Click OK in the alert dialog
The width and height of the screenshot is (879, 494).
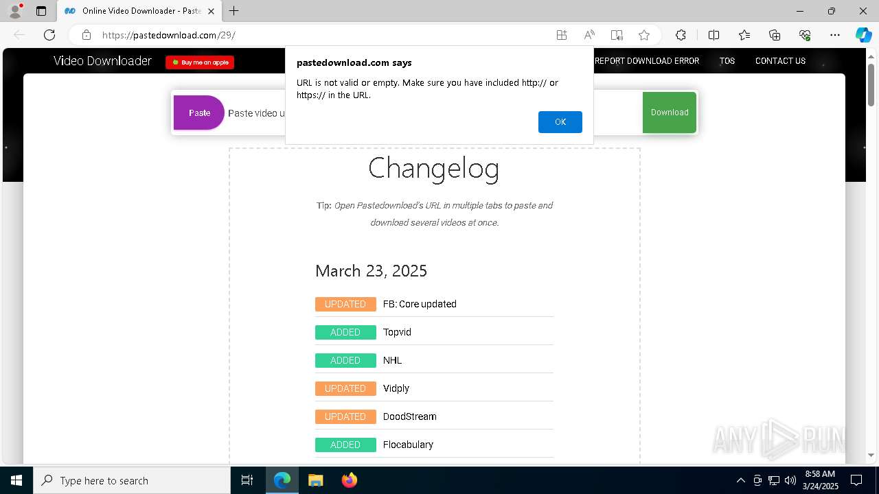[x=560, y=121]
